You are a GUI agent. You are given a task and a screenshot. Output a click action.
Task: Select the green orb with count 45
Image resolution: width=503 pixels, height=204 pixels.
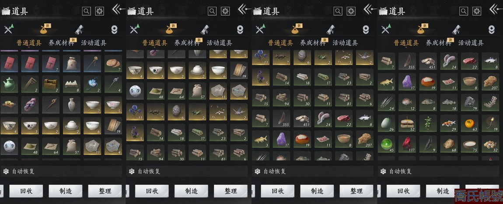tap(386, 144)
